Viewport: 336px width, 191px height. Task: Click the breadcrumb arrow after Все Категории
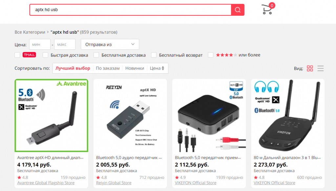pyautogui.click(x=48, y=32)
